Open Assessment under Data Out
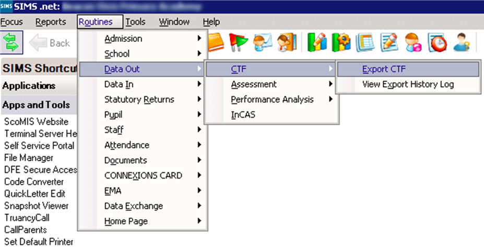 tap(271, 84)
